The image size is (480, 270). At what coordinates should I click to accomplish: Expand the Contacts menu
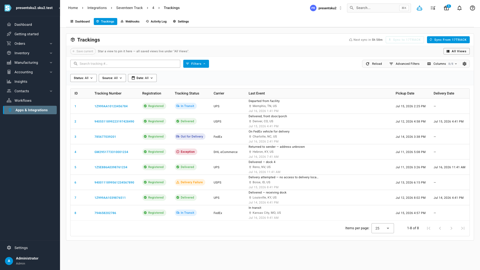[30, 91]
